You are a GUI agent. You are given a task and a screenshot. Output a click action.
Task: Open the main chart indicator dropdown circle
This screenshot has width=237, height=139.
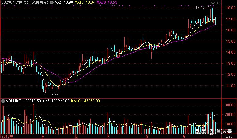[x=52, y=2]
